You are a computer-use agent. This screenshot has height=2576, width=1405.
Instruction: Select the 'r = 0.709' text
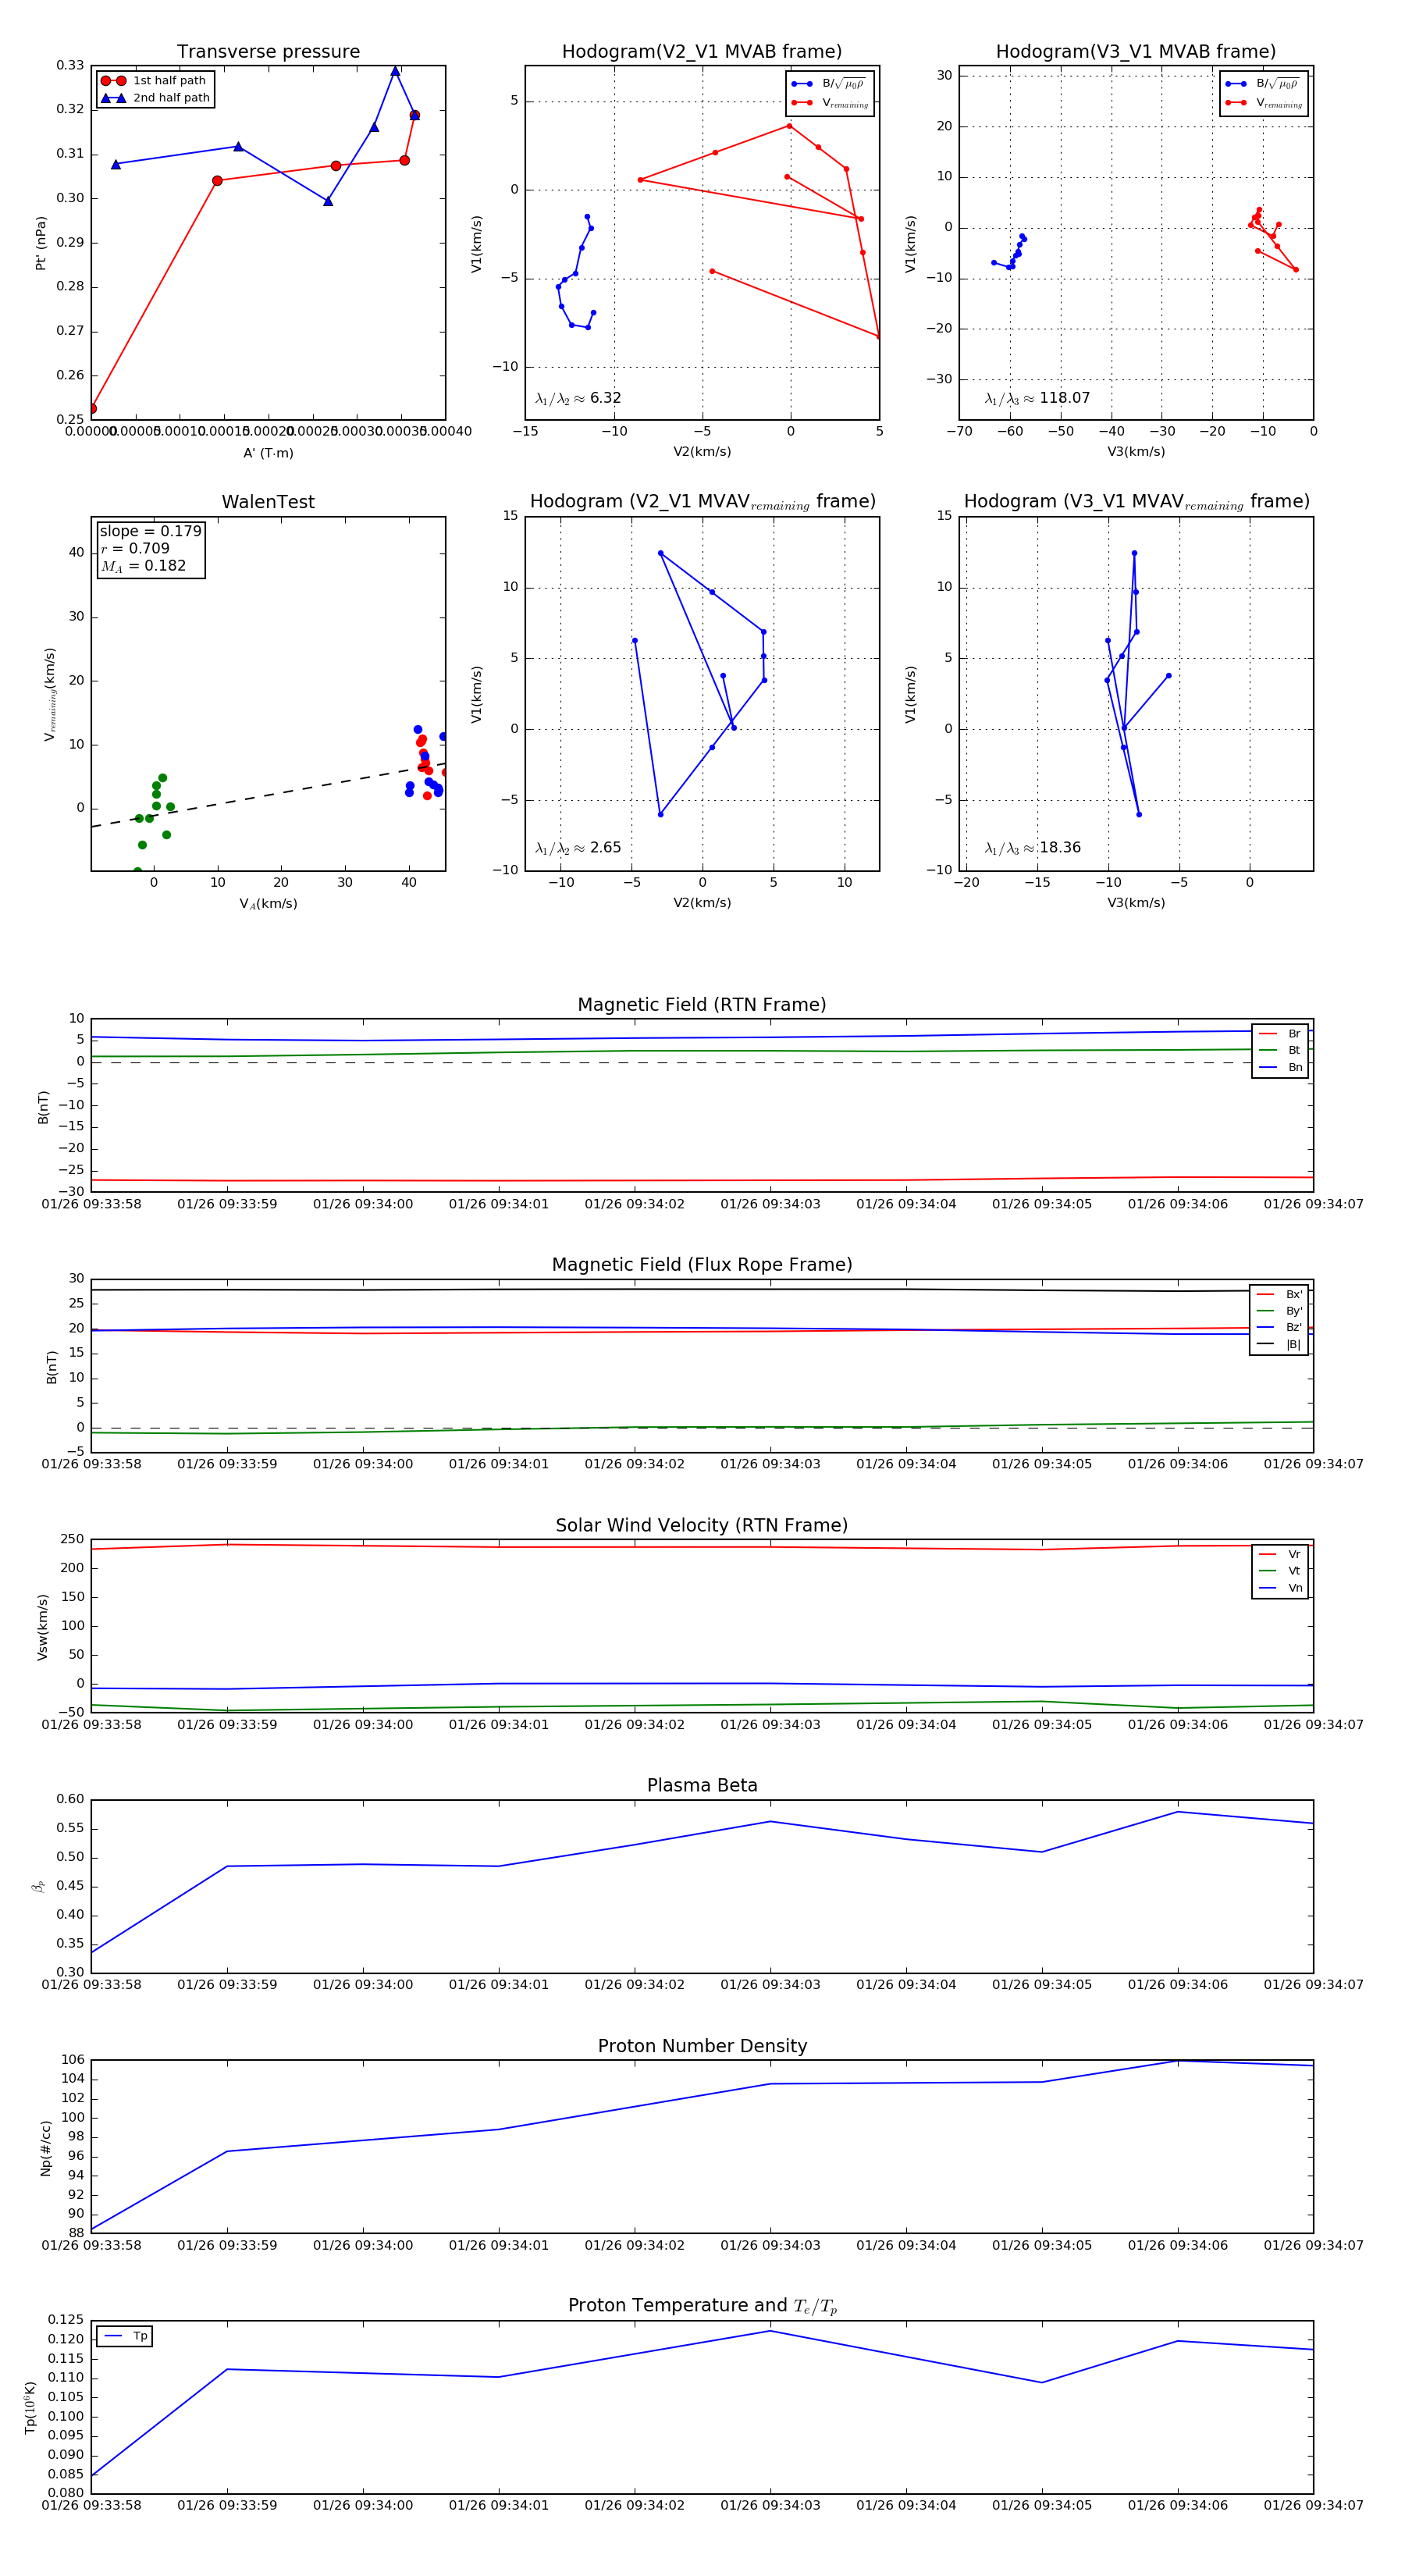click(135, 549)
